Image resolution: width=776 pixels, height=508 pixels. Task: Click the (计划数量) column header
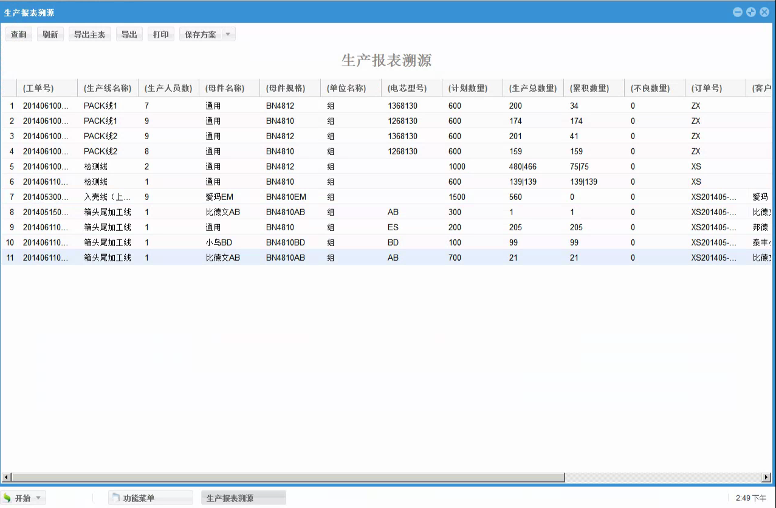coord(473,88)
